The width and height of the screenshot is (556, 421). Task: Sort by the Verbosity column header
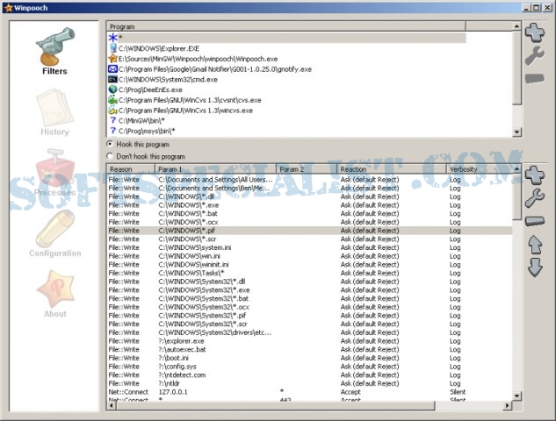(480, 169)
